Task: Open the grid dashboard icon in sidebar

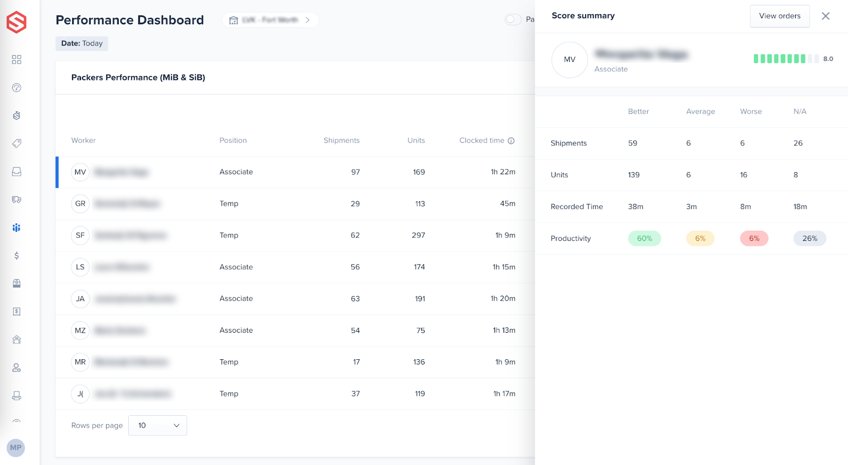Action: point(16,60)
